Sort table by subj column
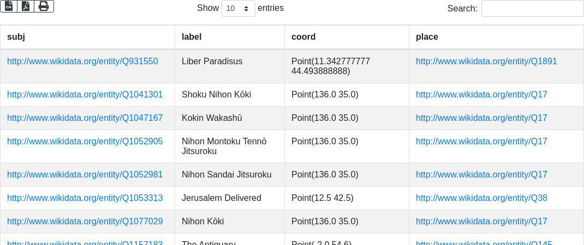This screenshot has width=584, height=245. pyautogui.click(x=87, y=37)
